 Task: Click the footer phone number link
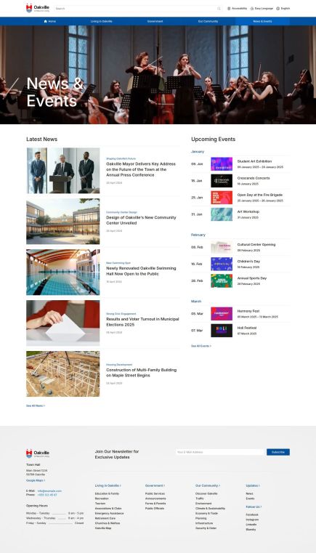coord(47,495)
